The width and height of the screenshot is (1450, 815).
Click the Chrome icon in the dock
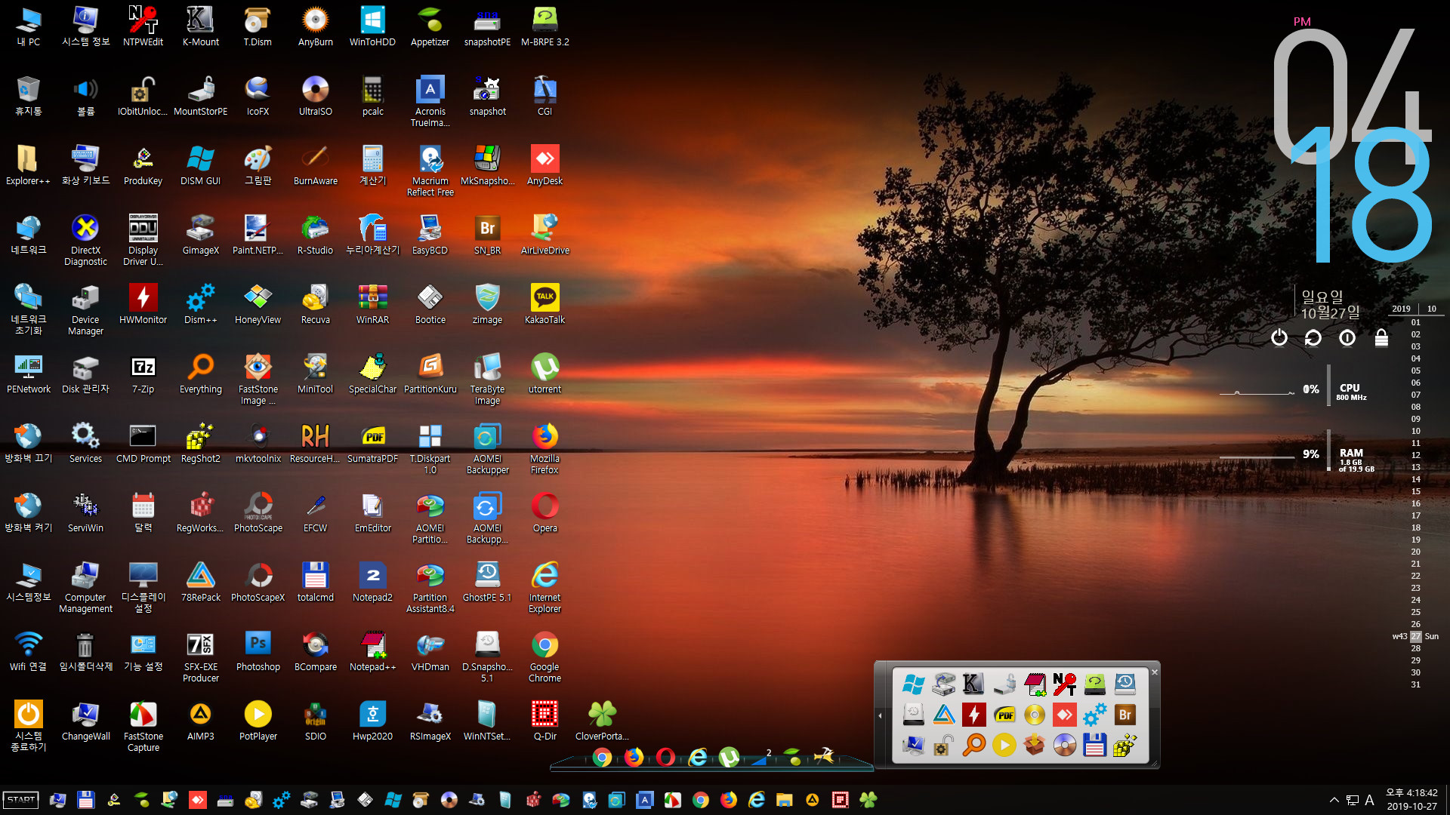[602, 757]
